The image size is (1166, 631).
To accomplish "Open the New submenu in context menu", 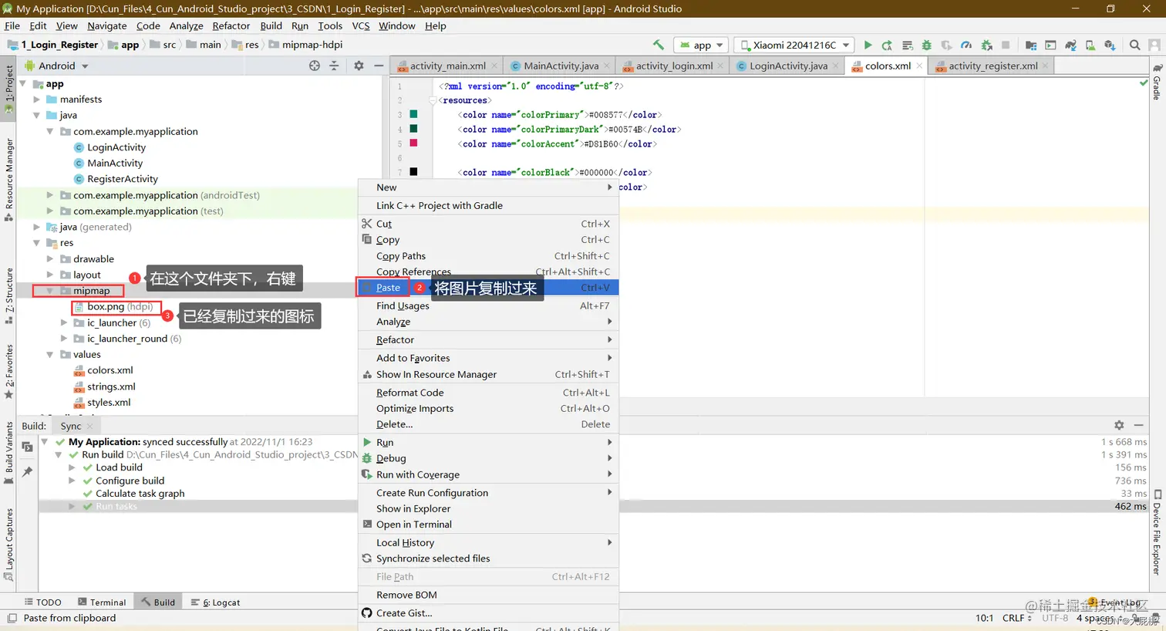I will tap(488, 187).
